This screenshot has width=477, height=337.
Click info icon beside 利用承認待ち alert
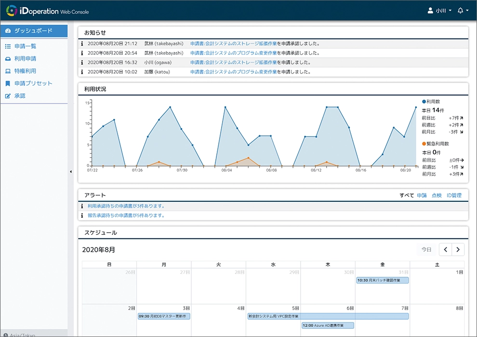(x=82, y=206)
